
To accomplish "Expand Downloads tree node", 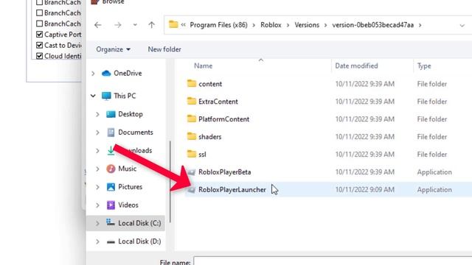I will 97,150.
